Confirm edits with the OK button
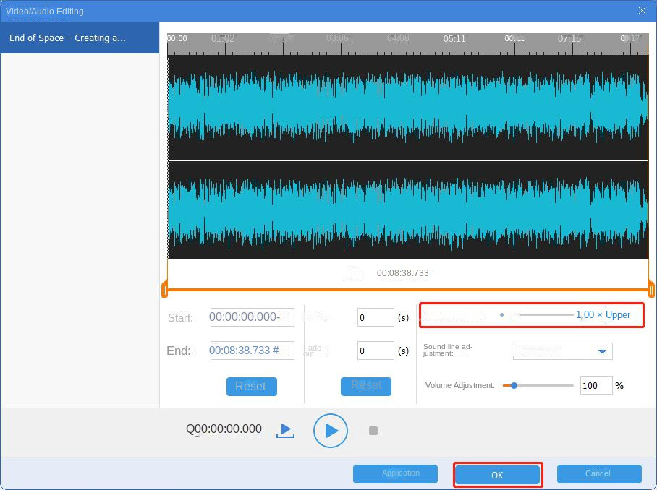 pyautogui.click(x=497, y=474)
